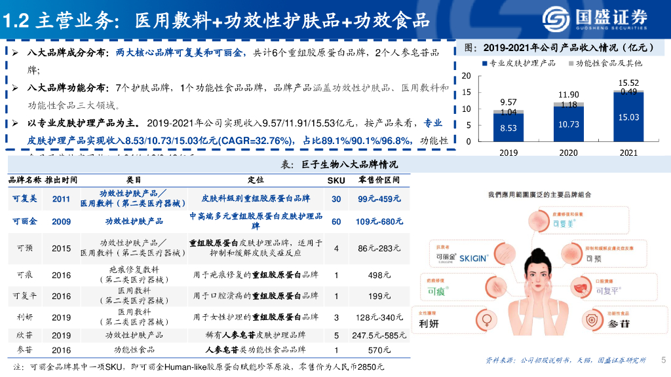Screen dimensions: 671x377
Task: Click the 推出时间 column header
Action: [x=61, y=180]
